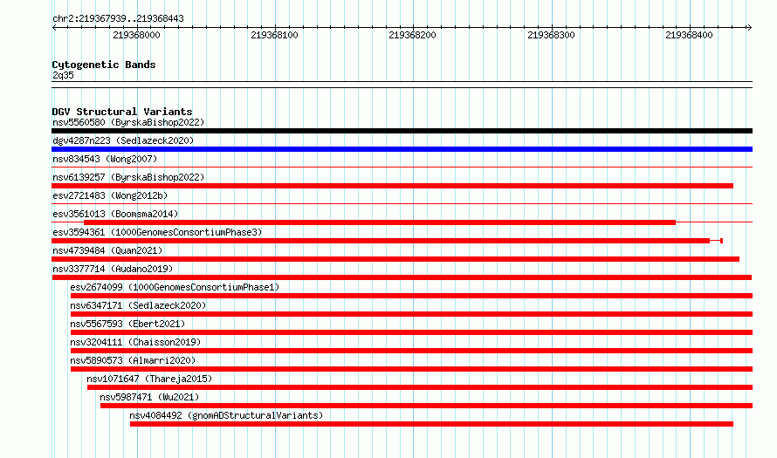Image resolution: width=777 pixels, height=458 pixels.
Task: Click the nsv6347171 (Sedlazeck2020) label
Action: [x=138, y=305]
